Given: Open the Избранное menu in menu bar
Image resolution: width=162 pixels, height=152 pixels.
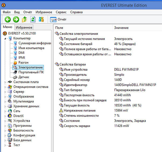Looking at the screenshot, I should coord(44,12).
